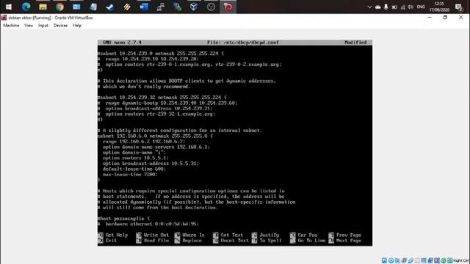Open the Mail app in the taskbar

click(76, 7)
